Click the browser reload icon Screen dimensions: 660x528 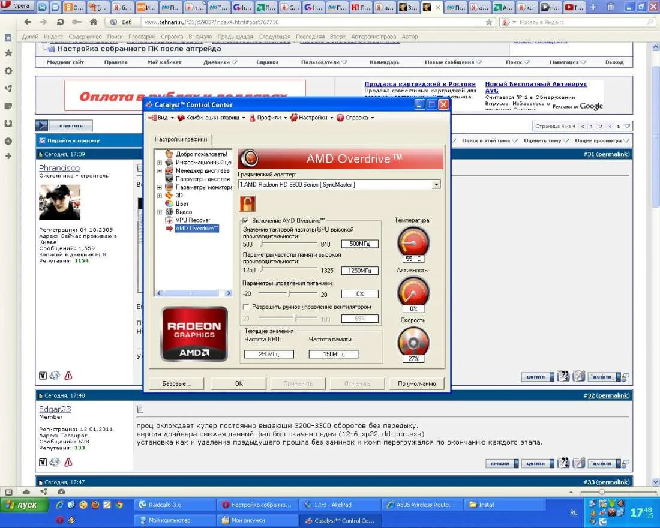60,22
